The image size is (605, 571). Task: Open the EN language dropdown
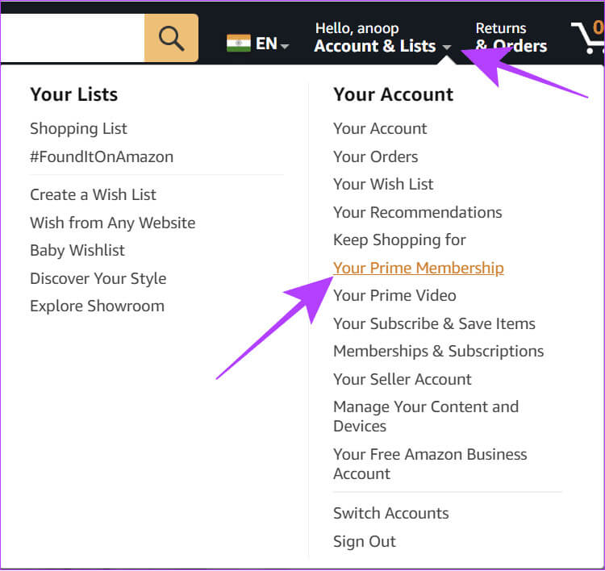272,44
